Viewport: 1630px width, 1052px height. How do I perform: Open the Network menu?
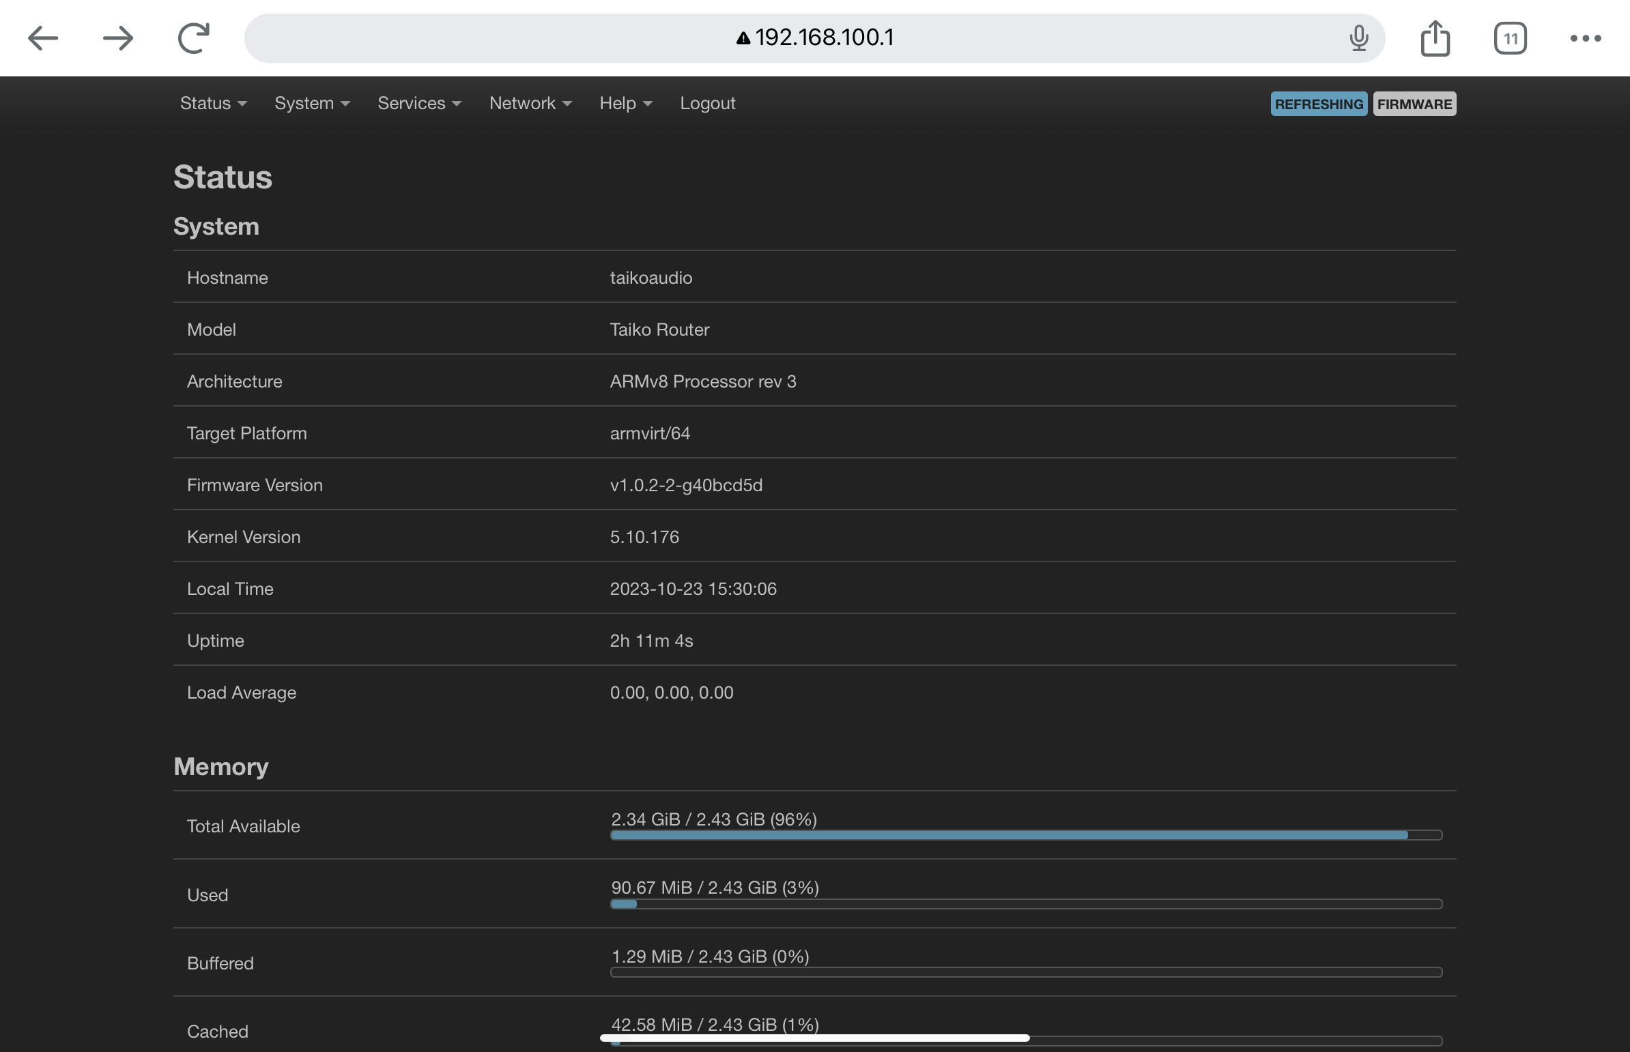[530, 103]
